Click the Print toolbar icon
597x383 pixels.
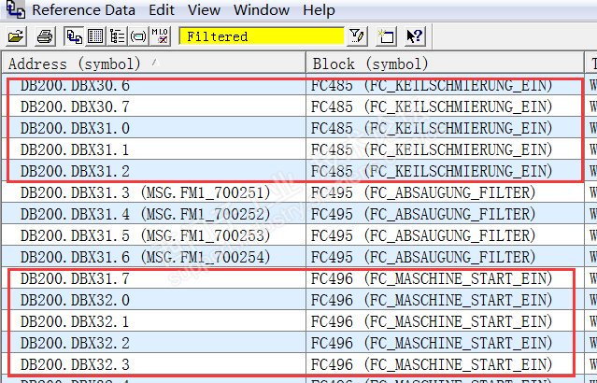[45, 36]
